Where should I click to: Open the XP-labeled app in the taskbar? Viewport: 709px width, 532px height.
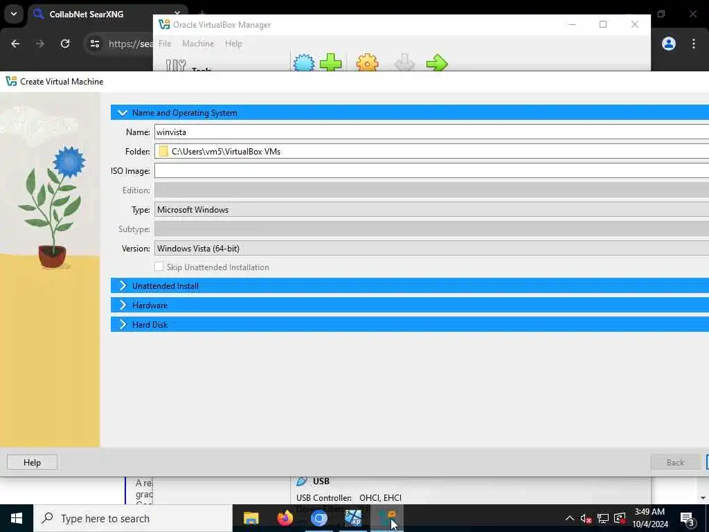click(x=352, y=518)
